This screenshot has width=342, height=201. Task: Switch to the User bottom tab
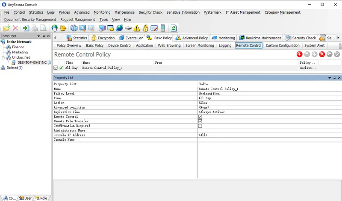coord(26,198)
